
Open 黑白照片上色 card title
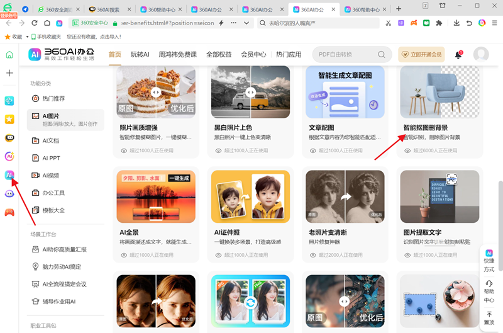click(x=233, y=128)
